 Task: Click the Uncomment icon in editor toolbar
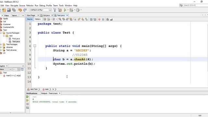[111, 19]
